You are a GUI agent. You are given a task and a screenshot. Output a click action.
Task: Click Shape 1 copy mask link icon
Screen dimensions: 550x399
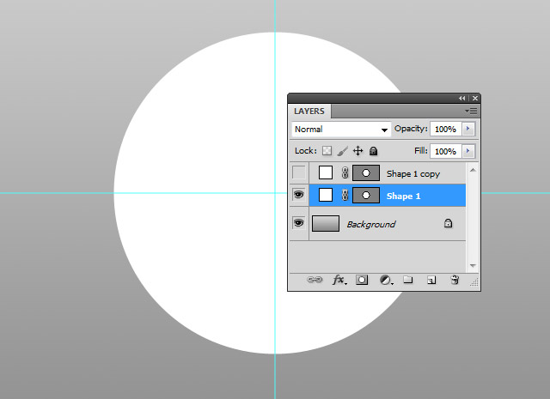click(345, 172)
